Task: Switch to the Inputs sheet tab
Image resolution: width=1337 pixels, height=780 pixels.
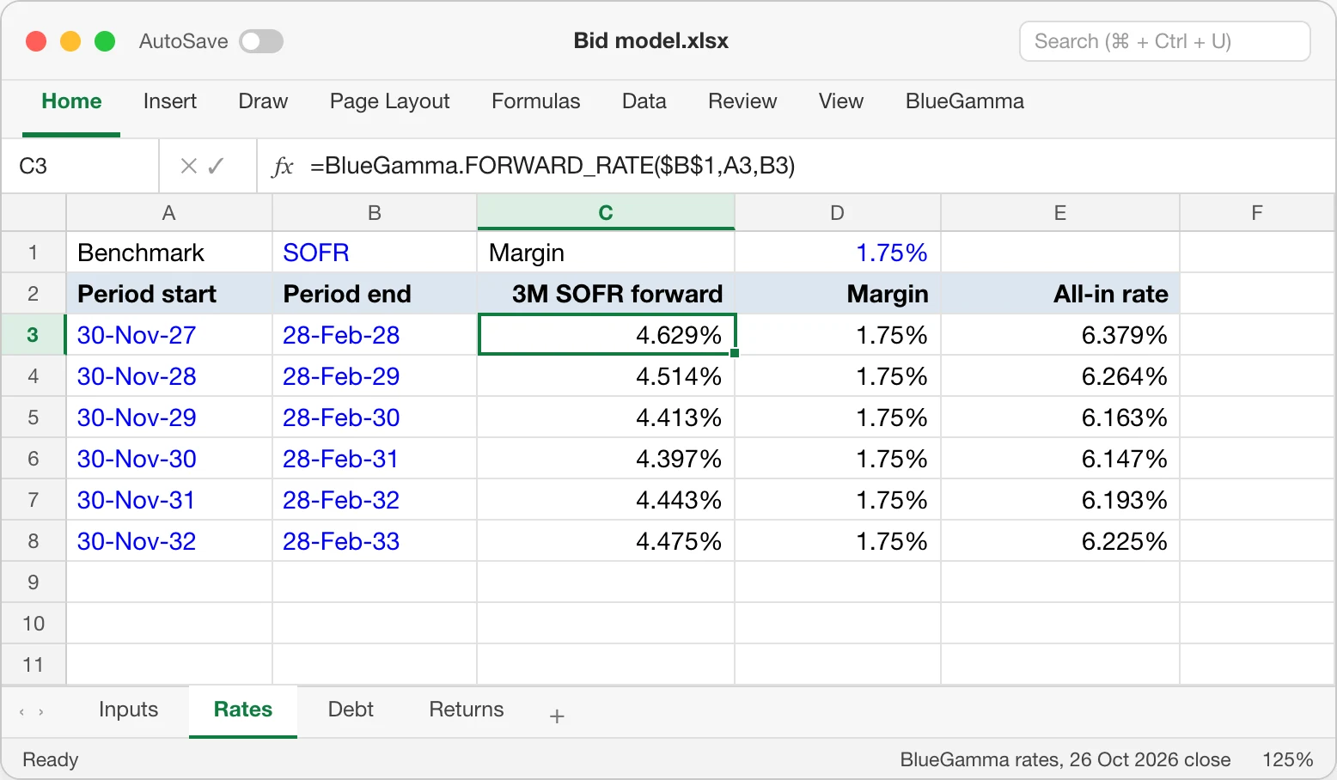Action: 129,710
